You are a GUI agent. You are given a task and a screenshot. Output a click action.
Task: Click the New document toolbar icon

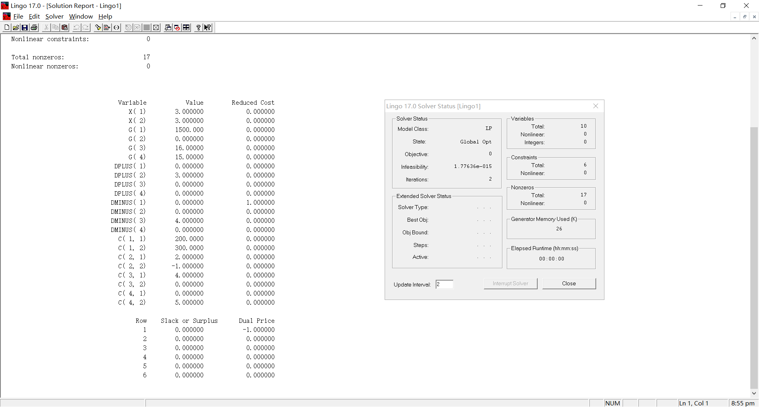click(7, 28)
